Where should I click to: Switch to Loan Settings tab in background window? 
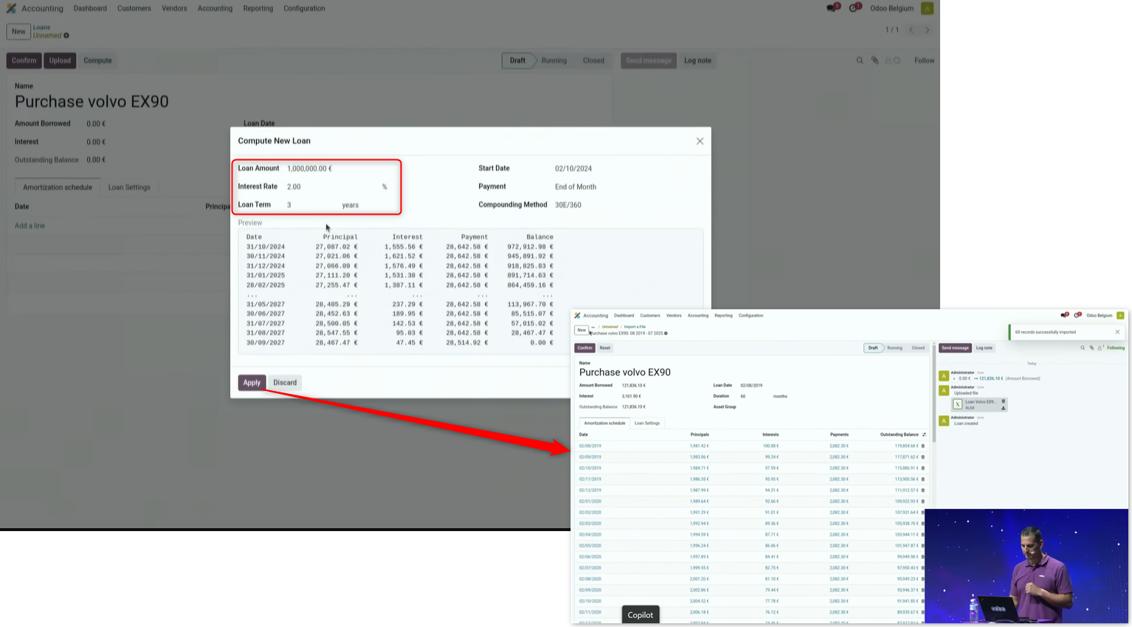point(129,187)
